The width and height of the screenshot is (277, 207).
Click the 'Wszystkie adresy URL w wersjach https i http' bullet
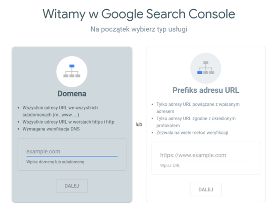point(68,122)
